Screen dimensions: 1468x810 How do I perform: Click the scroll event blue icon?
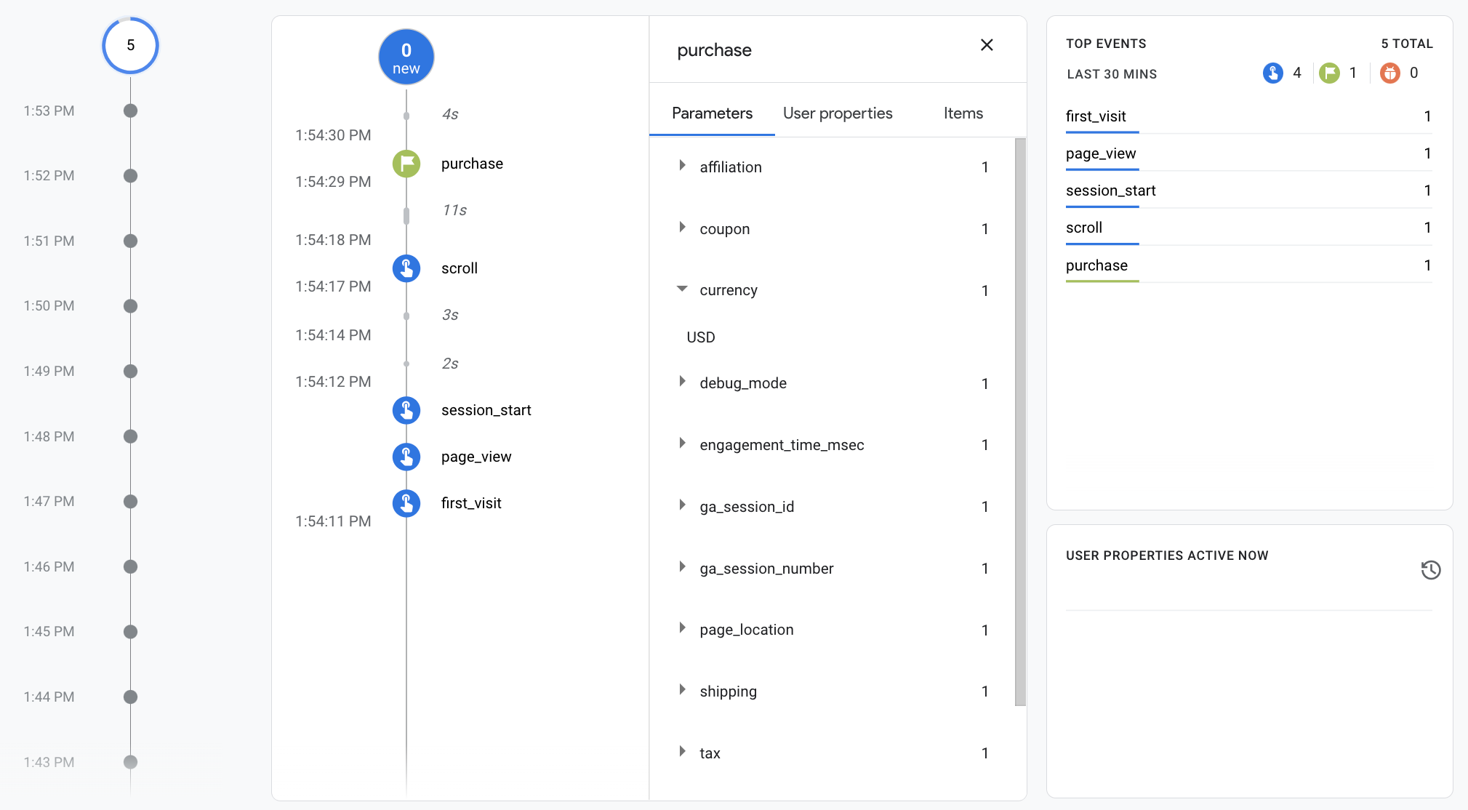pos(409,268)
